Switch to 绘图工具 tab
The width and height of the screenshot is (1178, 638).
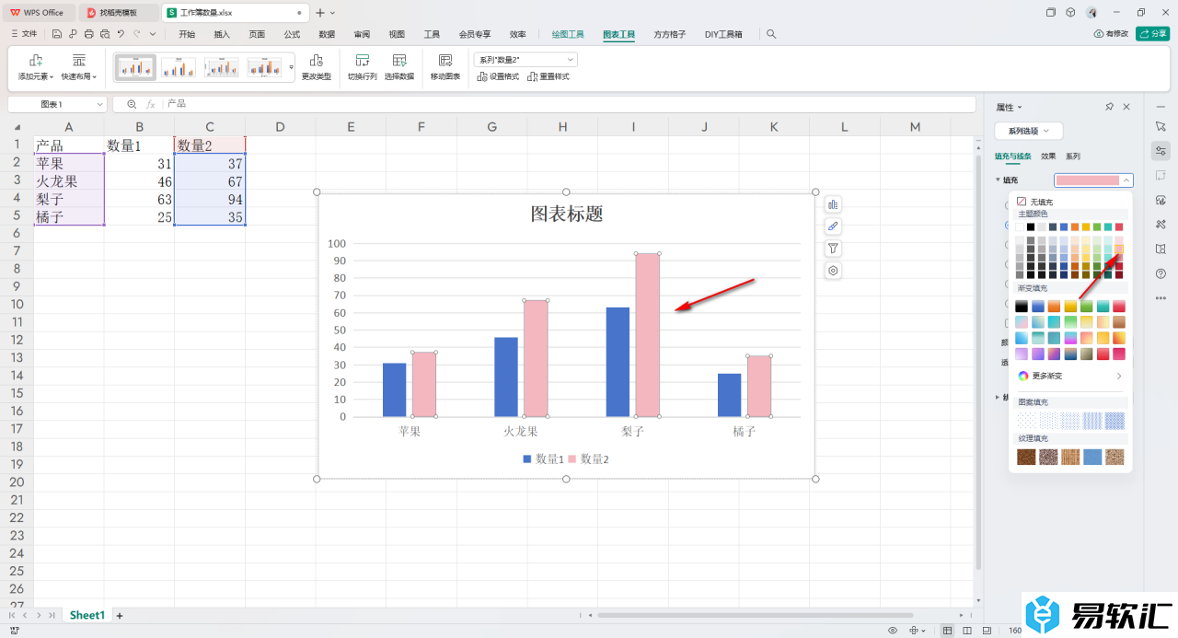click(568, 34)
